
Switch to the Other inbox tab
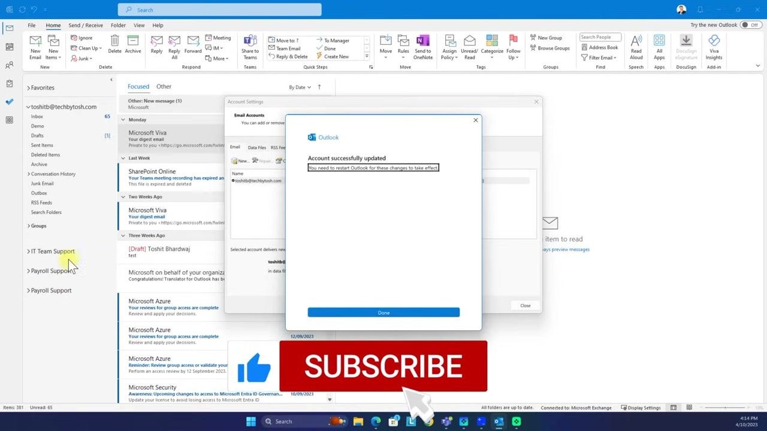[x=164, y=86]
